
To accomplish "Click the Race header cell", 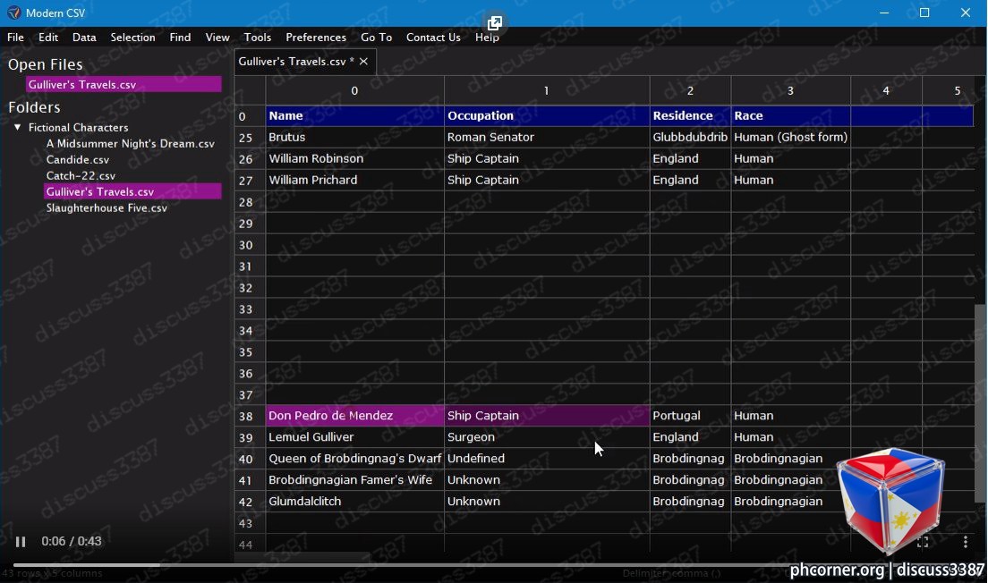I will pos(791,116).
